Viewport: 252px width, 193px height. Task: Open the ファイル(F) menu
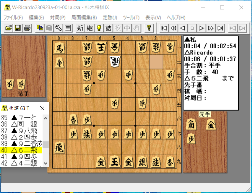pos(13,18)
